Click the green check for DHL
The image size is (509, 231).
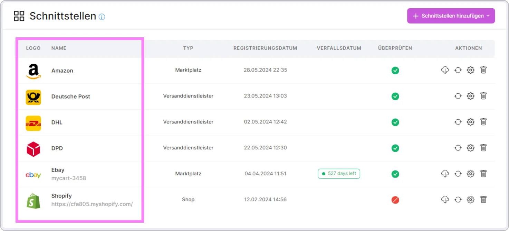tap(395, 122)
